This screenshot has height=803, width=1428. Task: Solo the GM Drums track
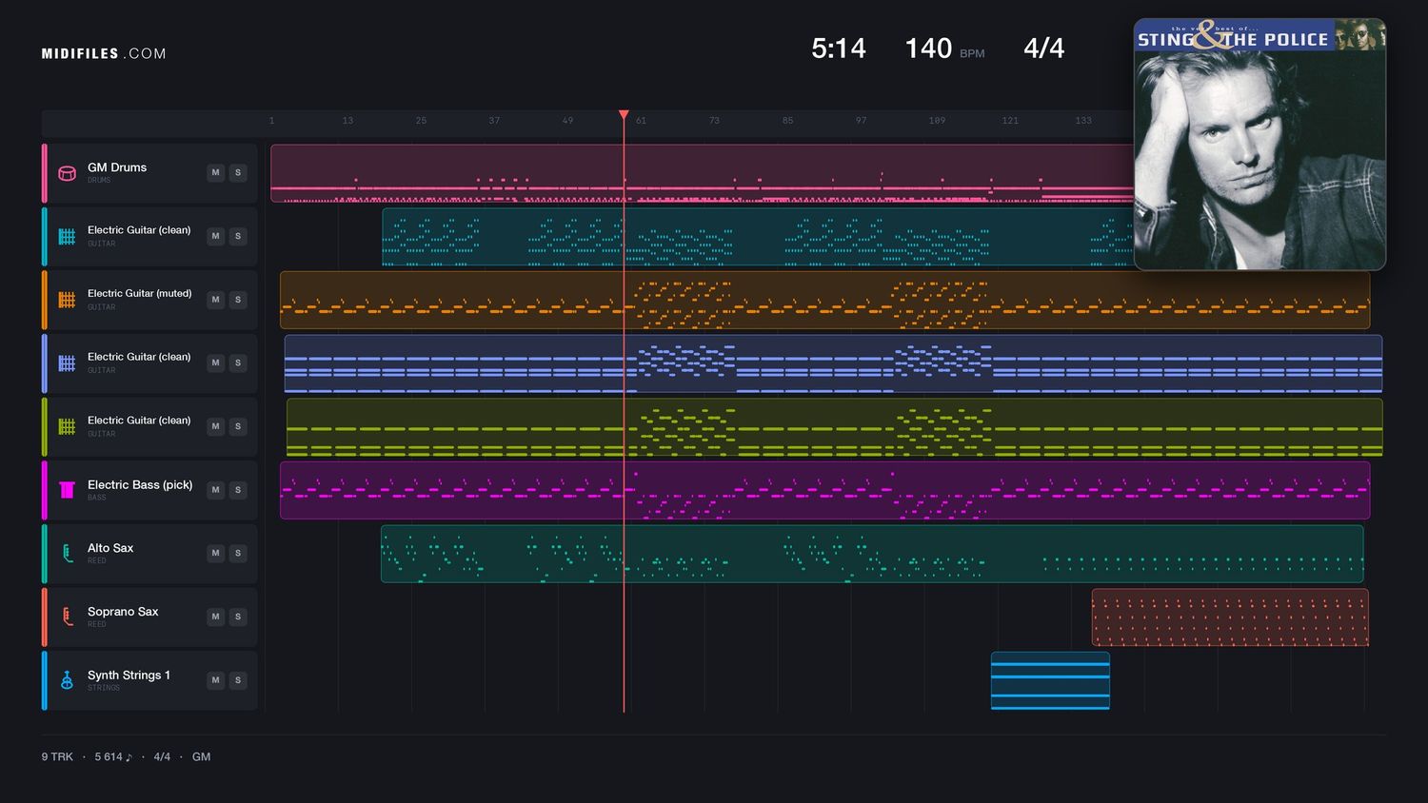pyautogui.click(x=238, y=173)
